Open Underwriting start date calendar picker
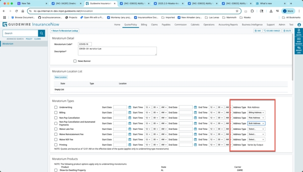Image resolution: width=303 pixels, height=172 pixels. [130, 107]
